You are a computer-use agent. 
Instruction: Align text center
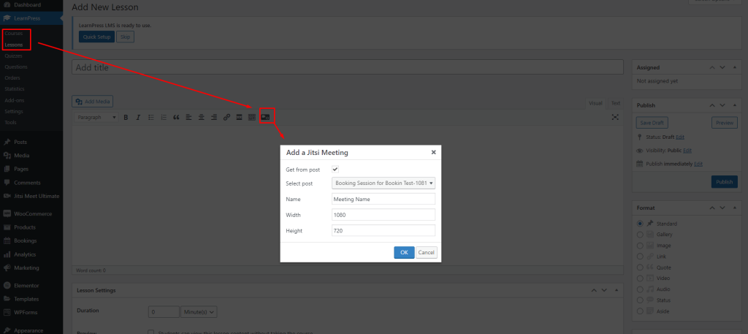pos(202,118)
